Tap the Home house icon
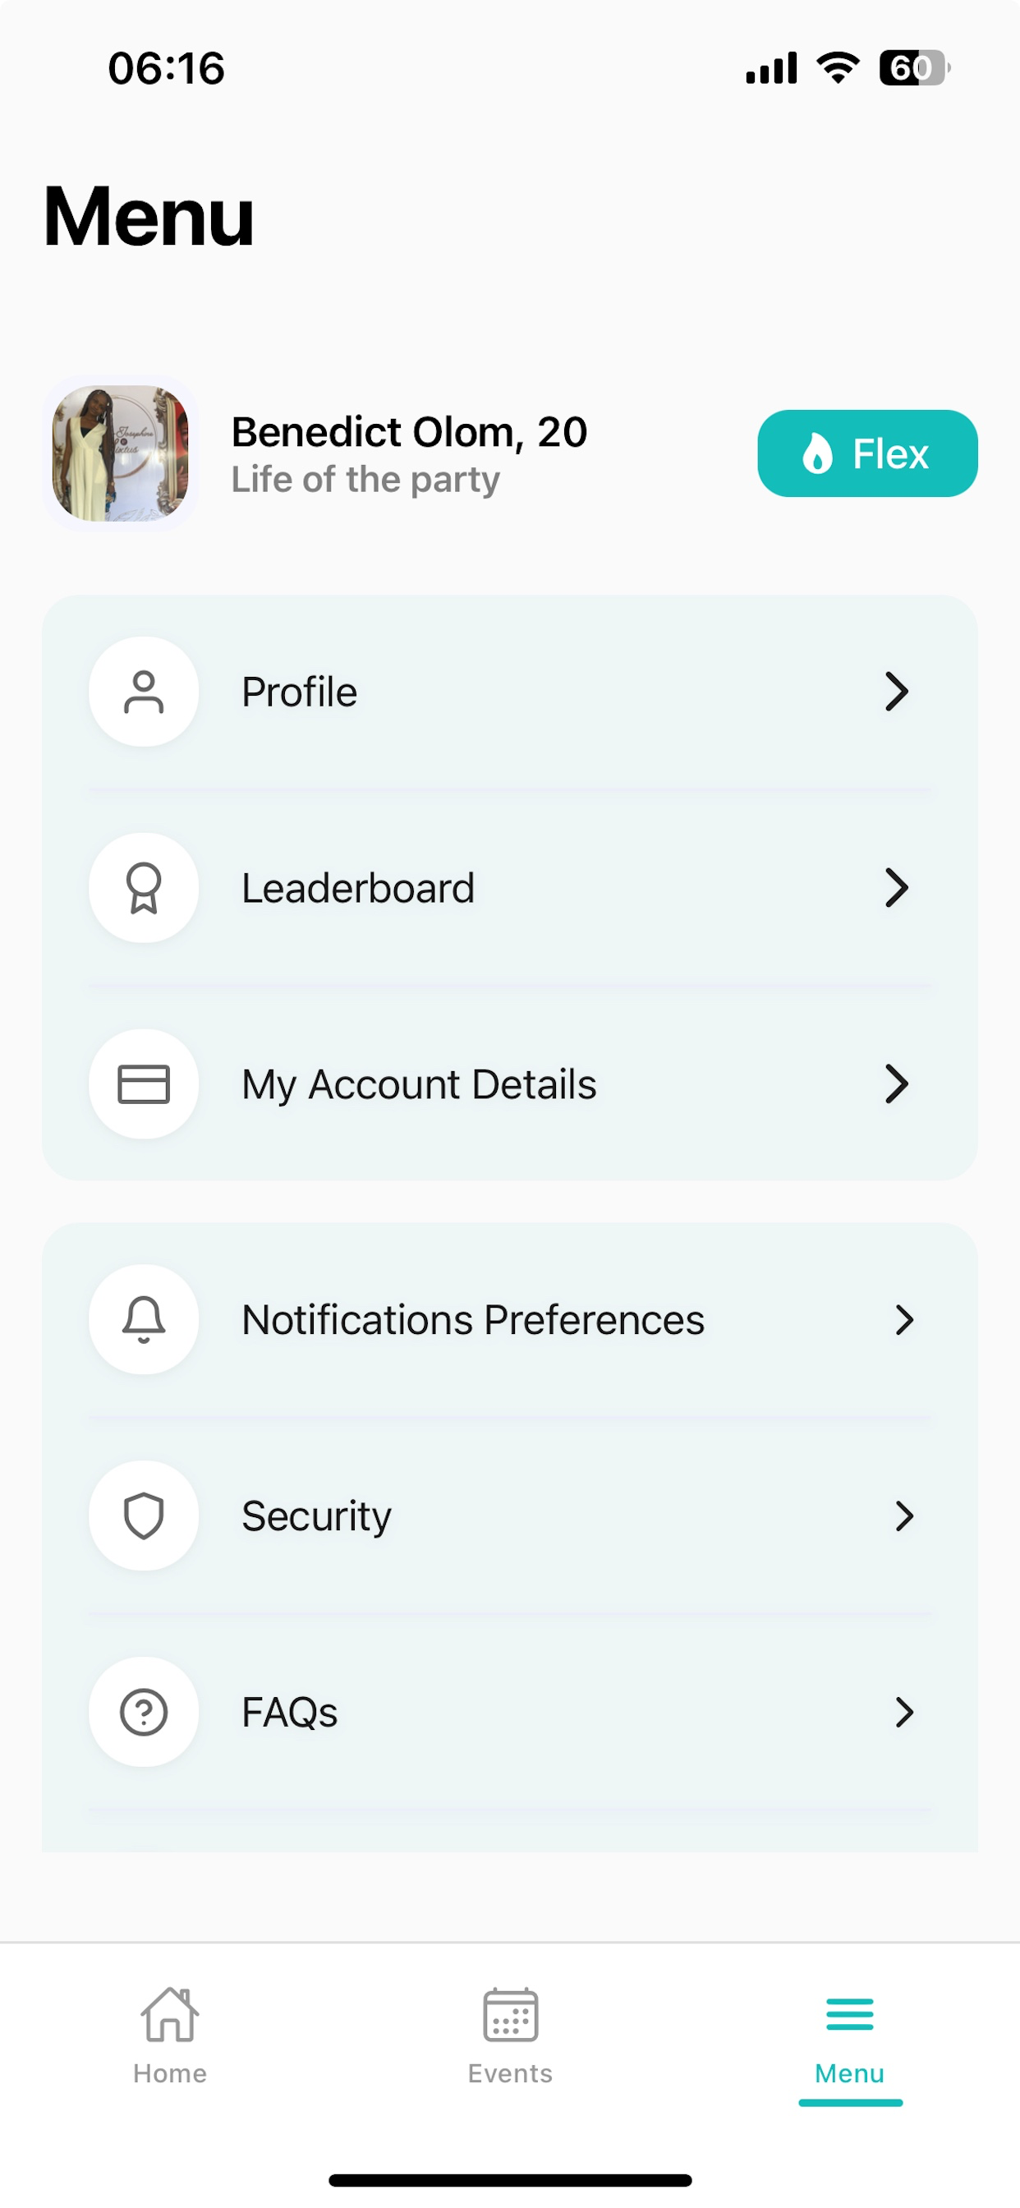This screenshot has height=2208, width=1020. tap(170, 2014)
